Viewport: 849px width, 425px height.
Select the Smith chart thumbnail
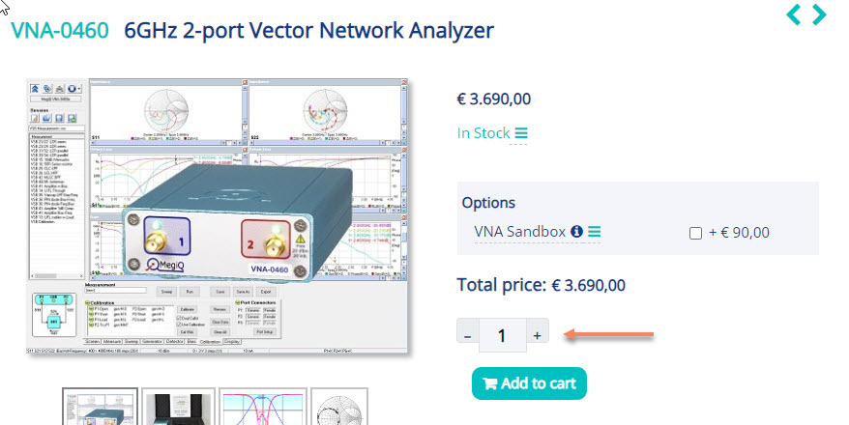(x=343, y=408)
